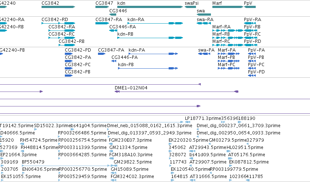The image size is (310, 182).
Task: Select EST FGM324C02.3prime label
Action: tap(132, 177)
